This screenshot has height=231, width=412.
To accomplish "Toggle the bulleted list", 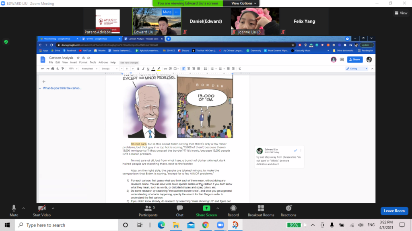I will (220, 69).
